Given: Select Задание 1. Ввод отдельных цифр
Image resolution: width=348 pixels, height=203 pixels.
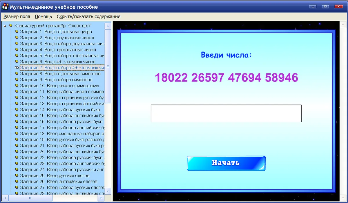Looking at the screenshot, I should tap(56, 32).
